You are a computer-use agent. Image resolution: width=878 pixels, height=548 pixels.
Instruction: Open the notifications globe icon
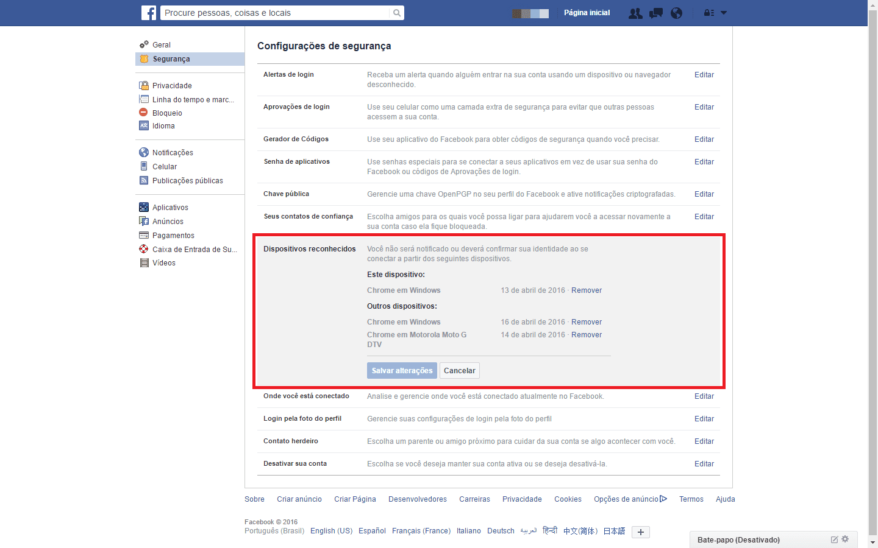pos(676,13)
